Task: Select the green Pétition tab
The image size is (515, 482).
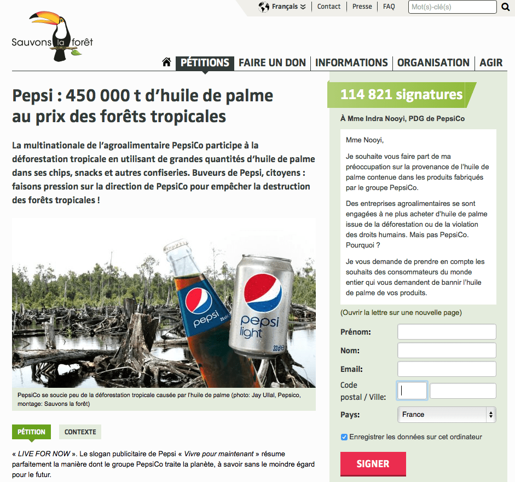Action: [x=32, y=432]
